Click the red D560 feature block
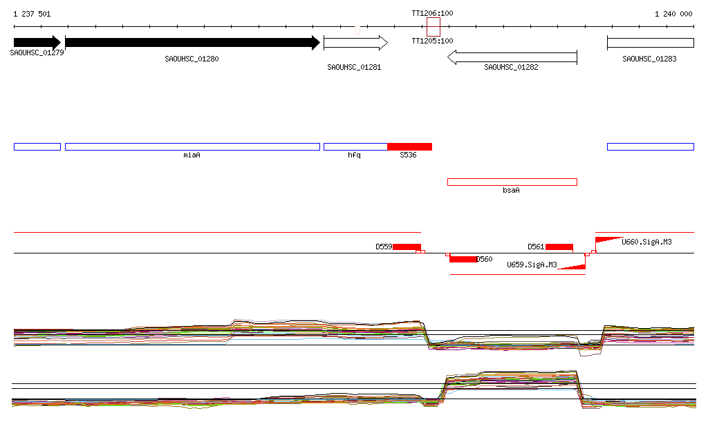The image size is (708, 422). pyautogui.click(x=463, y=259)
